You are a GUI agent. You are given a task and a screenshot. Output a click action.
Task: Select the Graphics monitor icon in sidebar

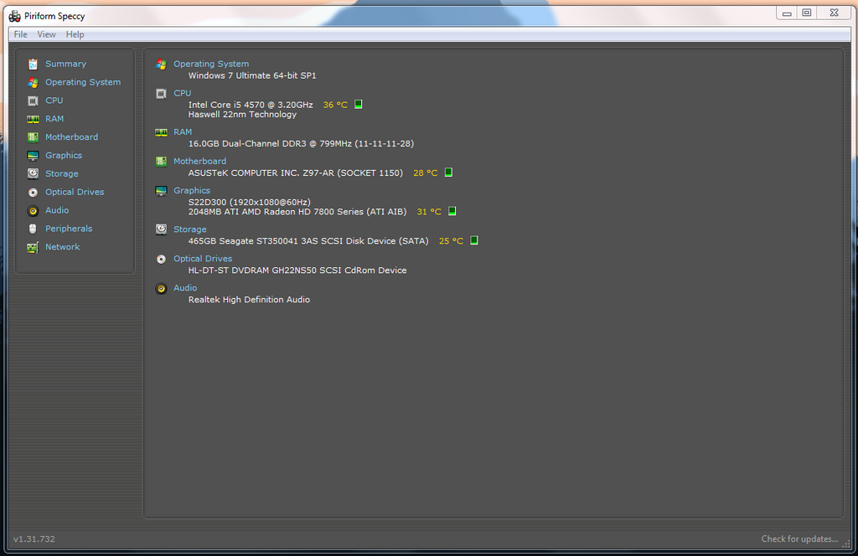pos(33,156)
